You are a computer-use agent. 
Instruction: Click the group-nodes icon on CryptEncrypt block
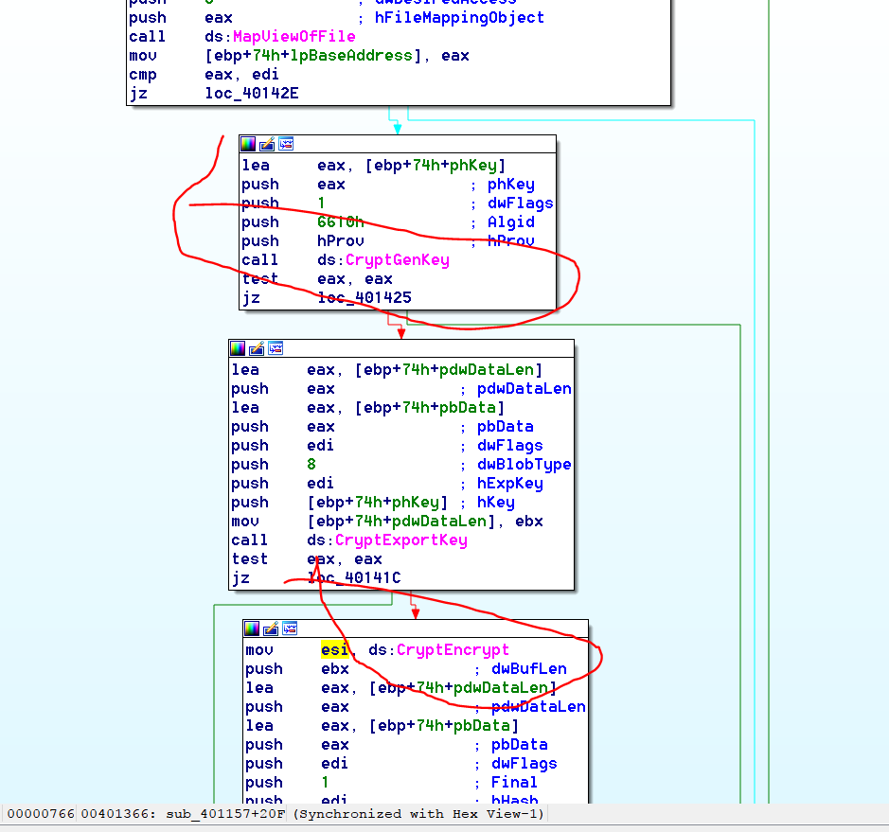coord(289,628)
